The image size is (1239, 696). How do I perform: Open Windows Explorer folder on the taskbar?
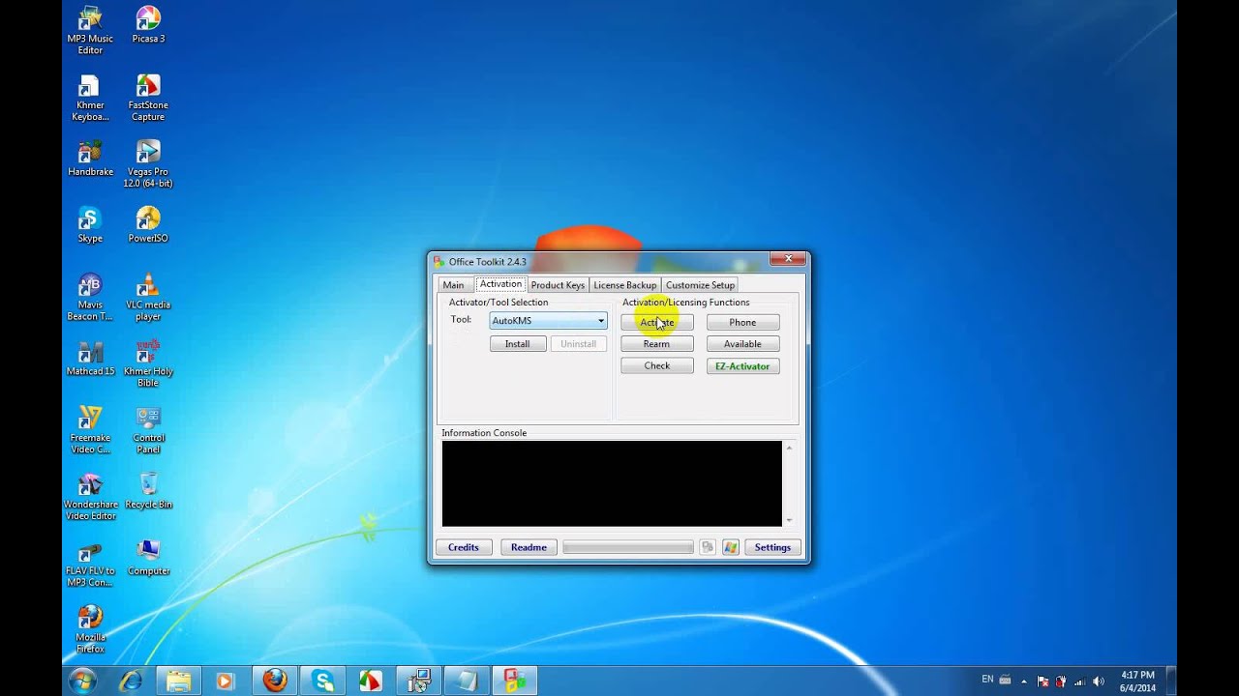pyautogui.click(x=178, y=681)
